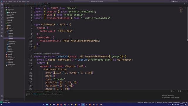The width and height of the screenshot is (188, 106).
Task: Collapse the utils folder in Explorer
Action: 9,40
